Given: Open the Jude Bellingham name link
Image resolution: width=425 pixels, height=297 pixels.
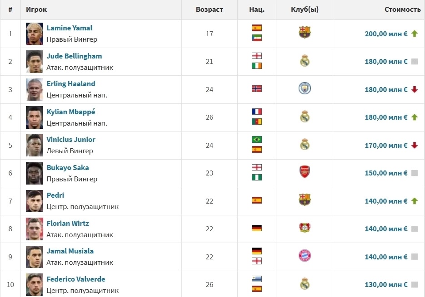Looking at the screenshot, I should [x=74, y=56].
